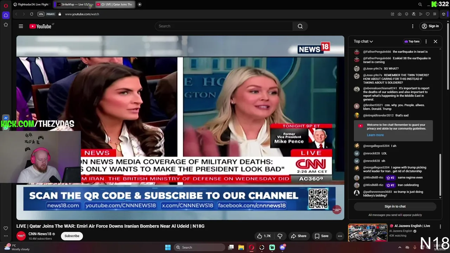The height and width of the screenshot is (253, 450).
Task: Submit search with the magnifier button
Action: pos(300,26)
